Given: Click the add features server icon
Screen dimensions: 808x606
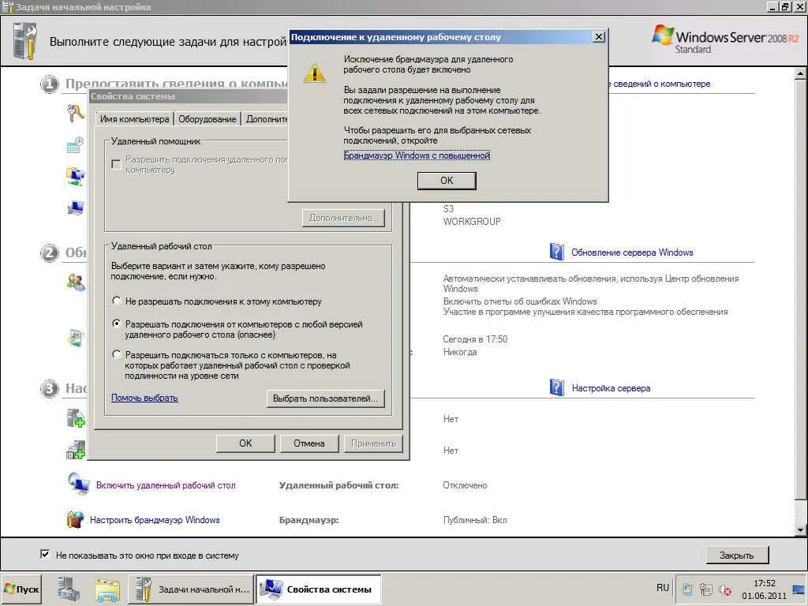Looking at the screenshot, I should click(76, 450).
